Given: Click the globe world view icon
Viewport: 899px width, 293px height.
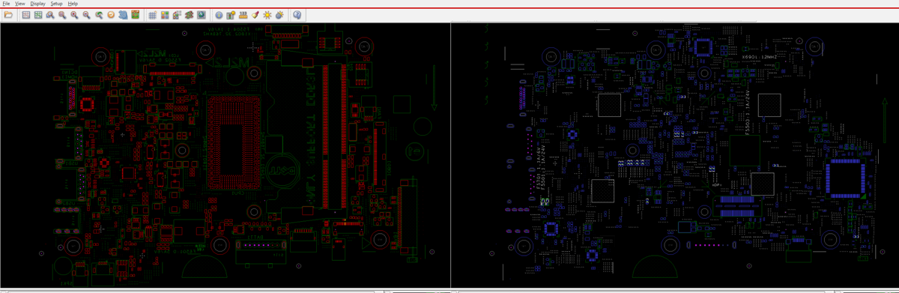Looking at the screenshot, I should click(x=202, y=15).
